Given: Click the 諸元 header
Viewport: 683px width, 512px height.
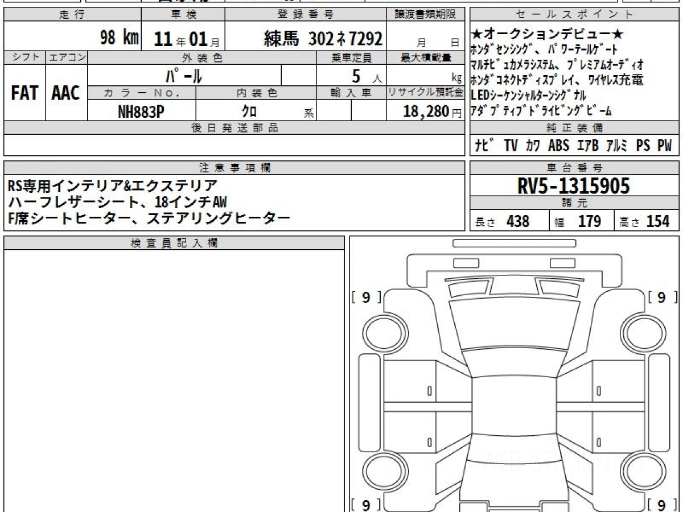Looking at the screenshot, I should 575,203.
